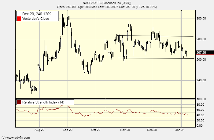Click the 'Yesterday's Close' legend label
214x140 pixels.
click(35, 19)
